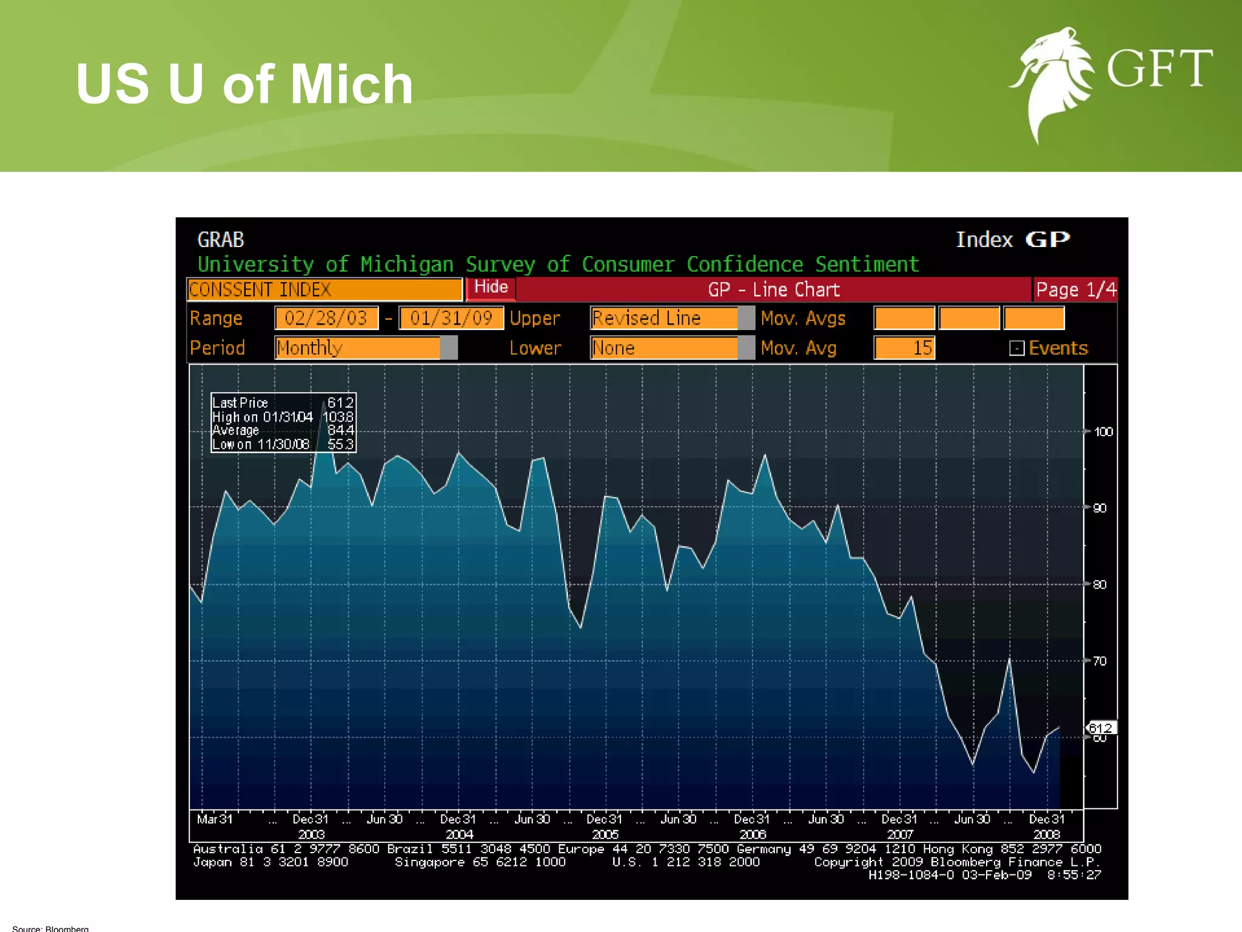This screenshot has height=932, width=1242.
Task: Click the Dec 31 2008 axis label
Action: click(1047, 826)
